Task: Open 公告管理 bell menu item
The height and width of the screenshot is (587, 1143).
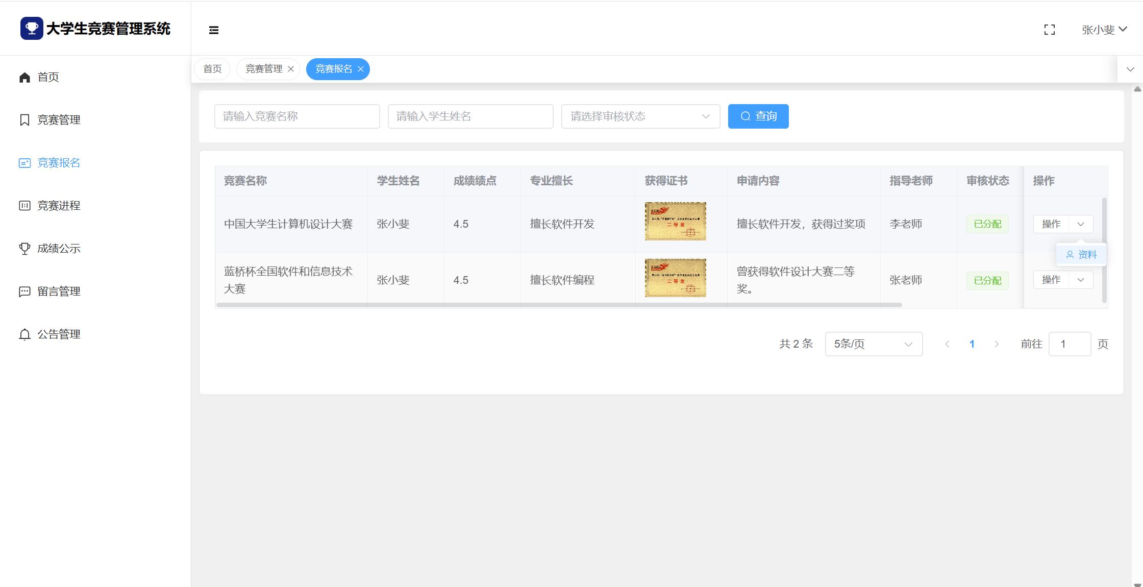Action: click(58, 334)
